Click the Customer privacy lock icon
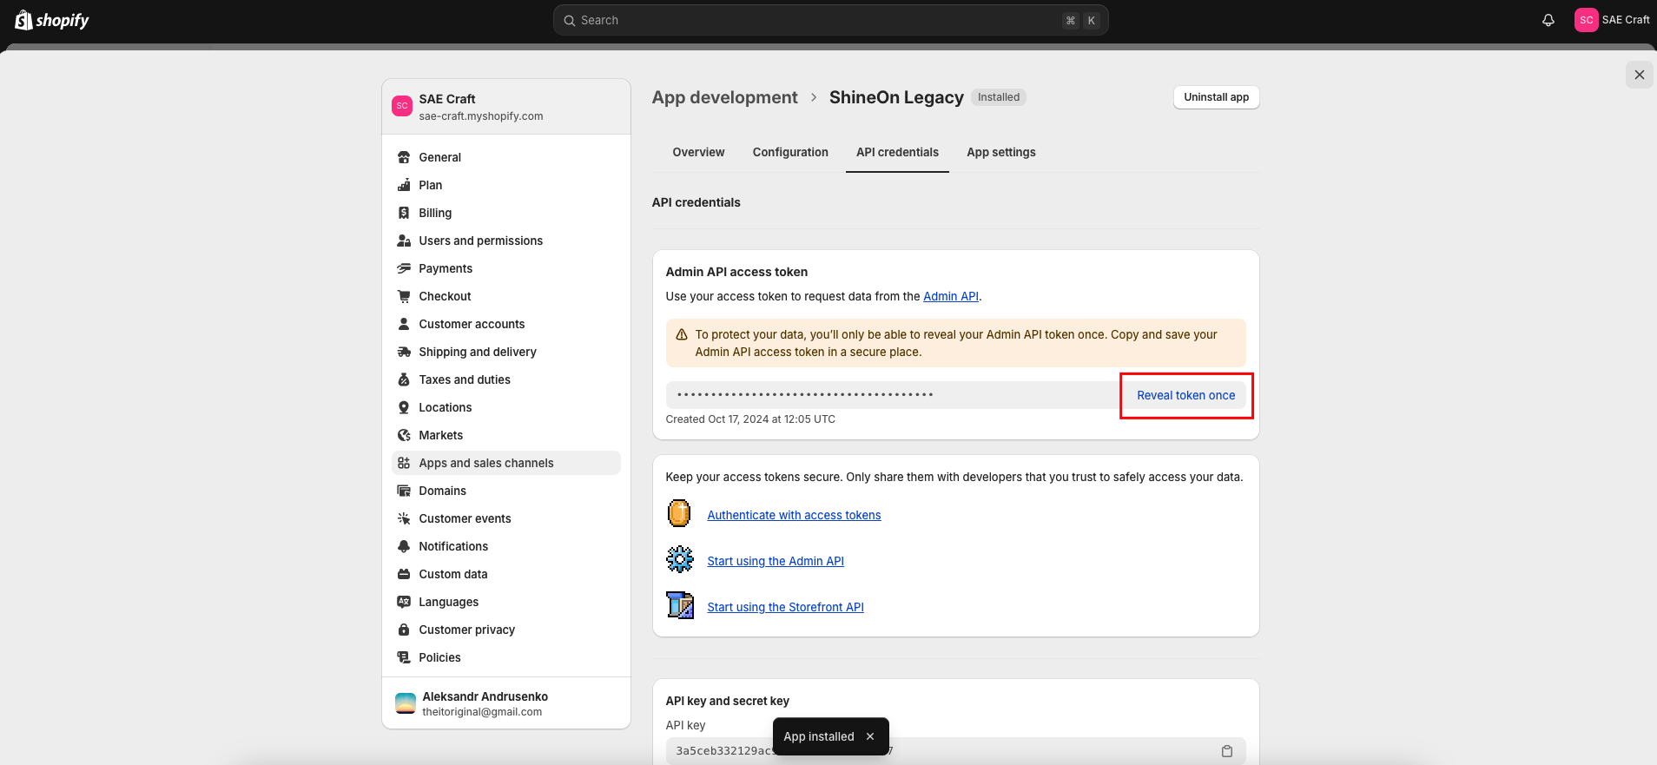The width and height of the screenshot is (1657, 765). coord(404,630)
